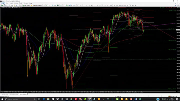This screenshot has width=180, height=101.
Task: Open Indicators list icon
Action: click(x=67, y=5)
